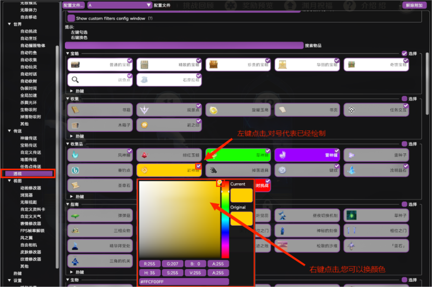Toggle the 选择 checkbox for 宝箱 section
This screenshot has height=287, width=432.
coord(404,53)
